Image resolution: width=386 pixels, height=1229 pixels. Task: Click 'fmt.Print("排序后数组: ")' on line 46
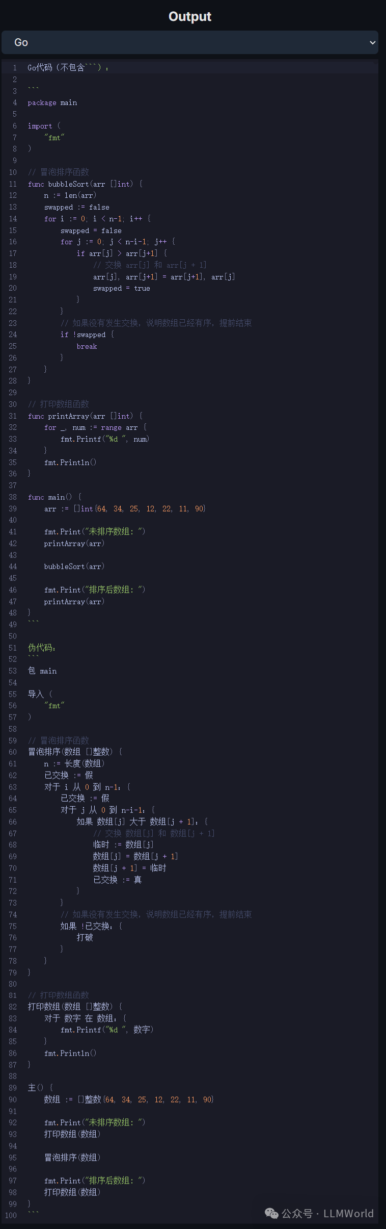point(95,590)
